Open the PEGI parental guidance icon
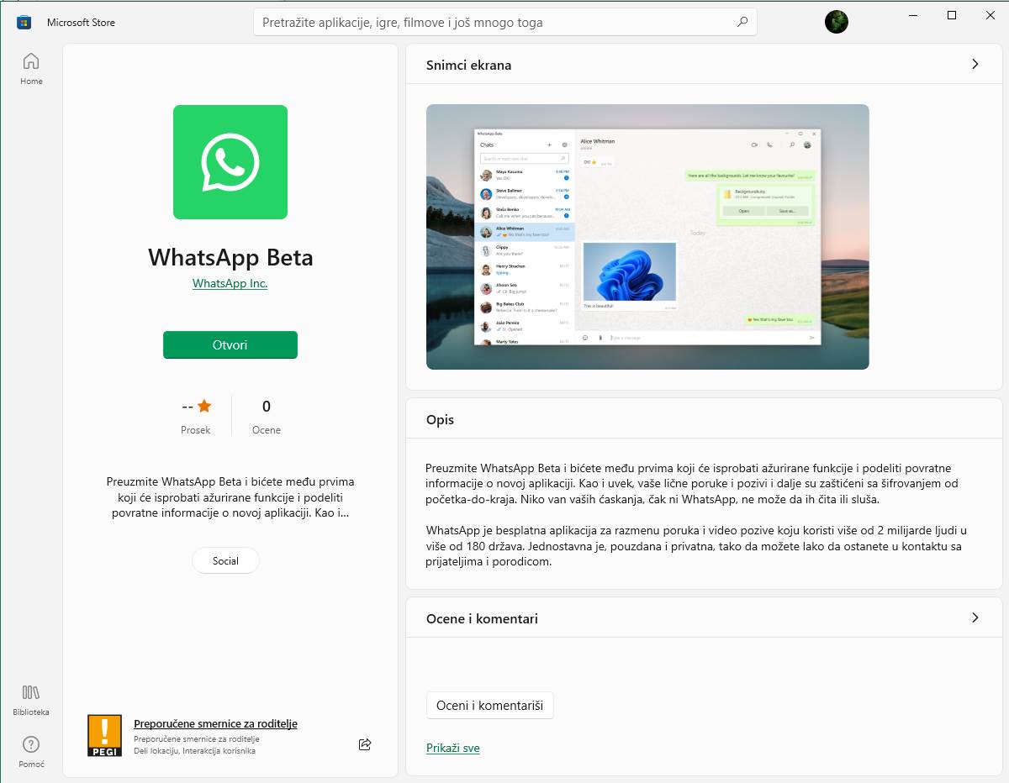Image resolution: width=1009 pixels, height=783 pixels. pos(104,735)
